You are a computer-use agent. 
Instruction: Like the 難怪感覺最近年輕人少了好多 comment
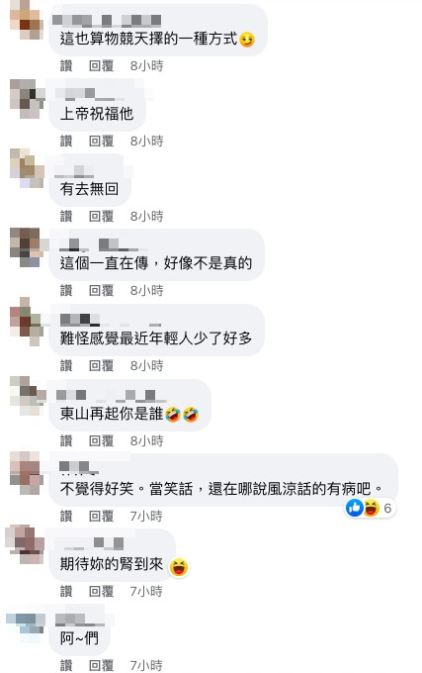(x=66, y=365)
